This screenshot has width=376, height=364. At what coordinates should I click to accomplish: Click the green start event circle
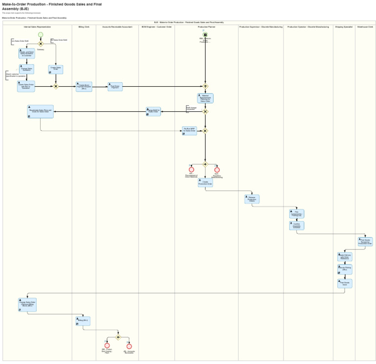(41, 35)
